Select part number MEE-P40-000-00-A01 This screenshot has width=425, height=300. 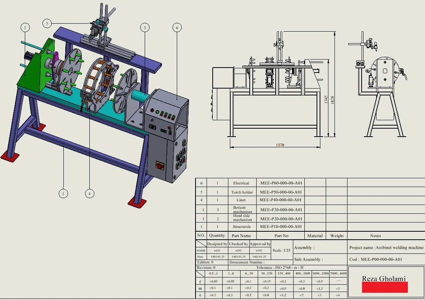pos(280,200)
